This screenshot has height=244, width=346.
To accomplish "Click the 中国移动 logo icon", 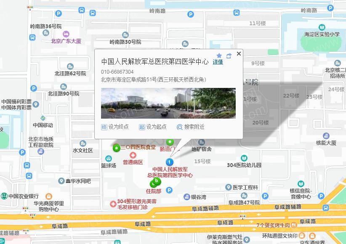I will (43, 118).
